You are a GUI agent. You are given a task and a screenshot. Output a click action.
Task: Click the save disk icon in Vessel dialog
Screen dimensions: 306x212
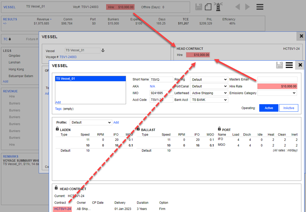(x=279, y=65)
